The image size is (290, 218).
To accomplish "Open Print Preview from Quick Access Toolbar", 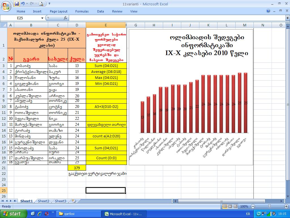I will point(41,4).
